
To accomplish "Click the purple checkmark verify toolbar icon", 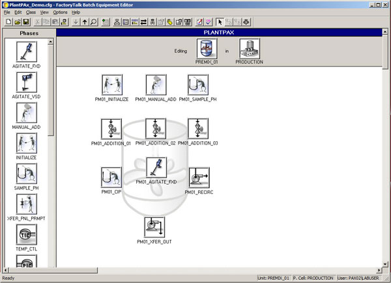I will [x=209, y=22].
